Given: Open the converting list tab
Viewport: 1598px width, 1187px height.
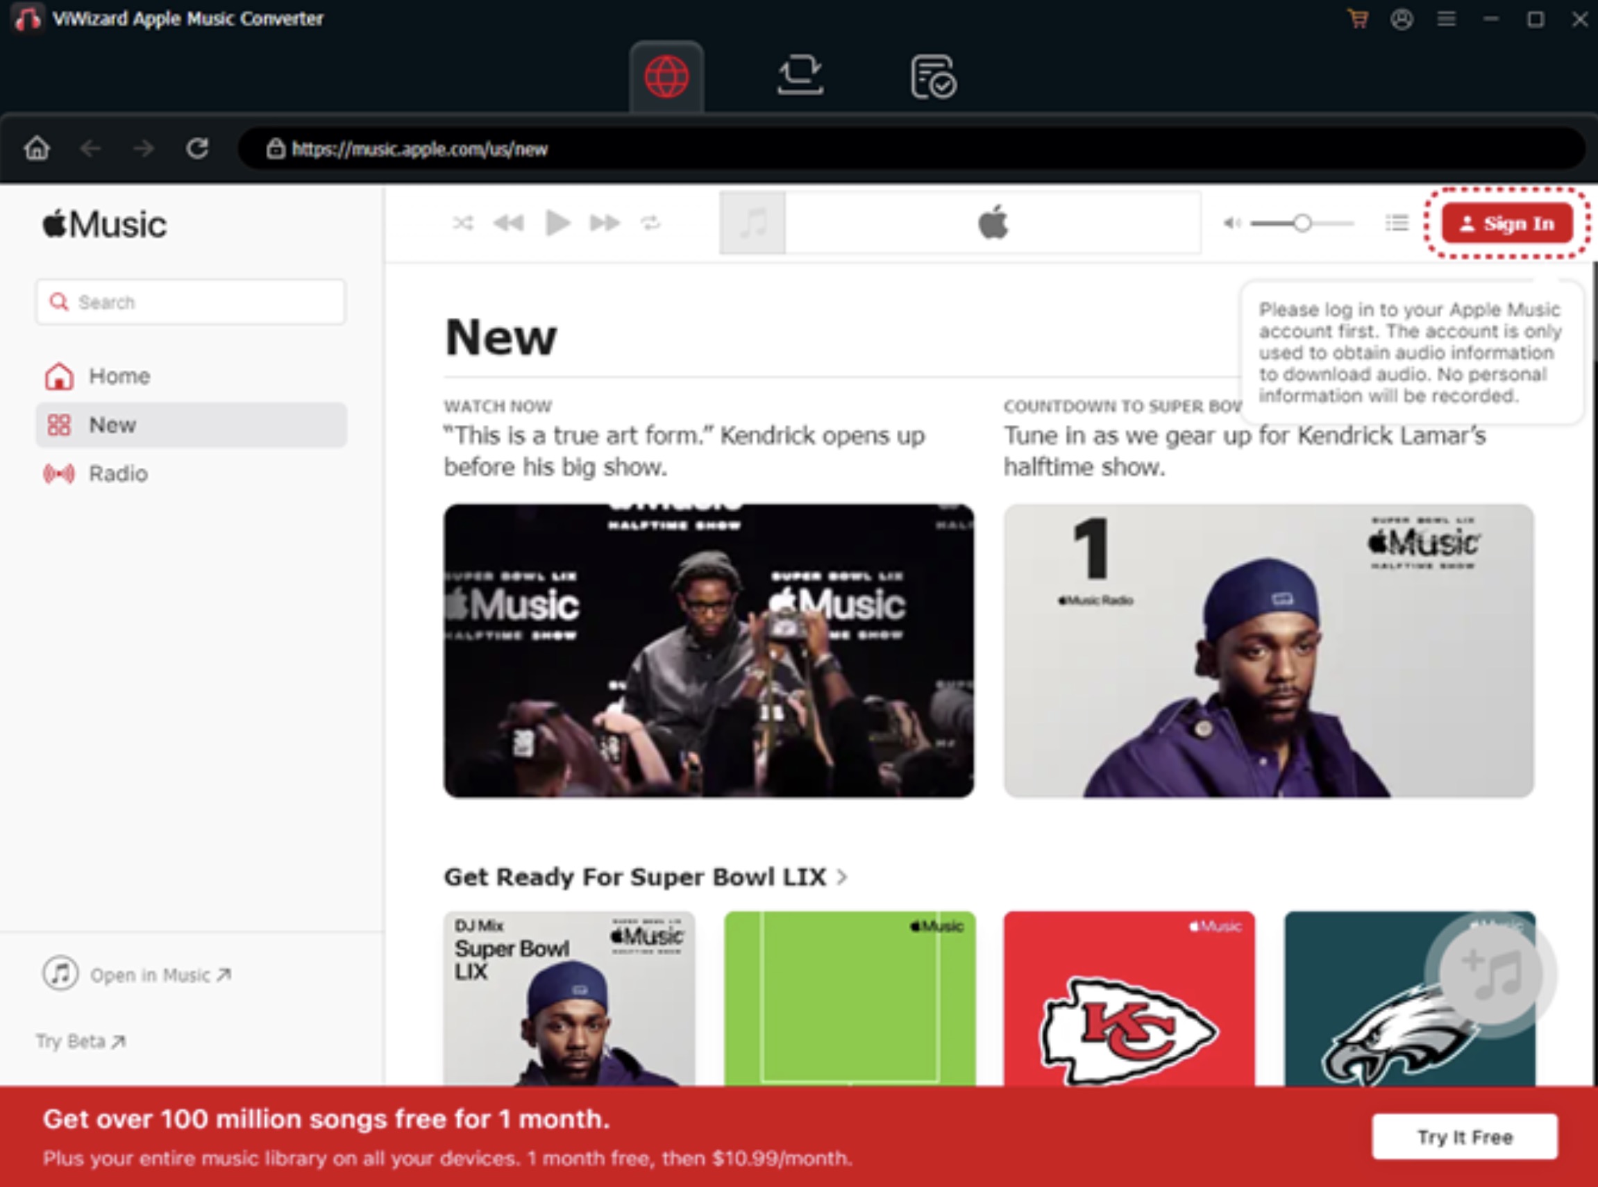Looking at the screenshot, I should pos(800,76).
